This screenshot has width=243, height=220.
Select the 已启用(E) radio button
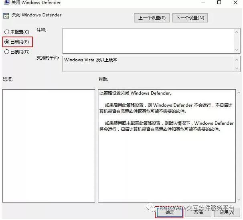pyautogui.click(x=7, y=41)
